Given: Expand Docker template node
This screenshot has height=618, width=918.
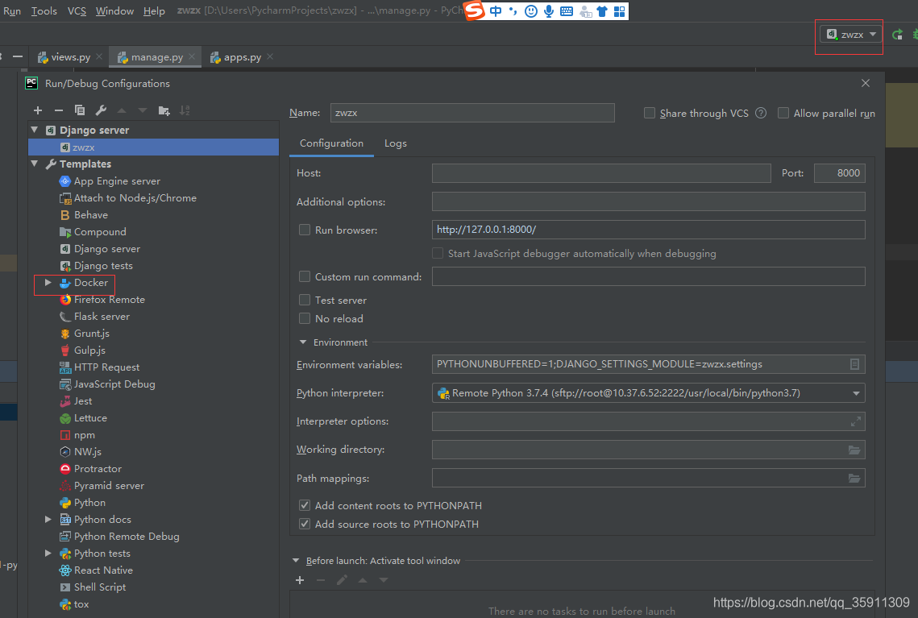Looking at the screenshot, I should pos(48,283).
